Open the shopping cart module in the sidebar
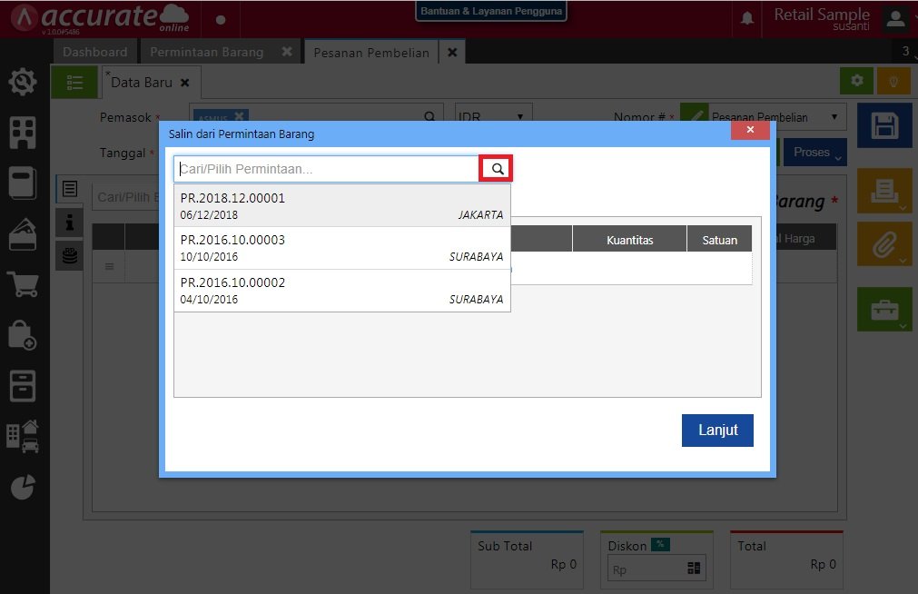Image resolution: width=918 pixels, height=594 pixels. [x=23, y=284]
